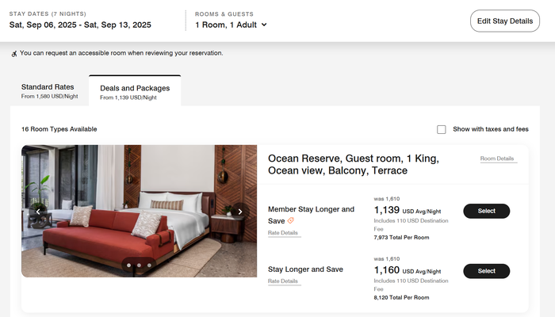555x317 pixels.
Task: View Rate Details for Member Stay Longer
Action: pyautogui.click(x=283, y=233)
